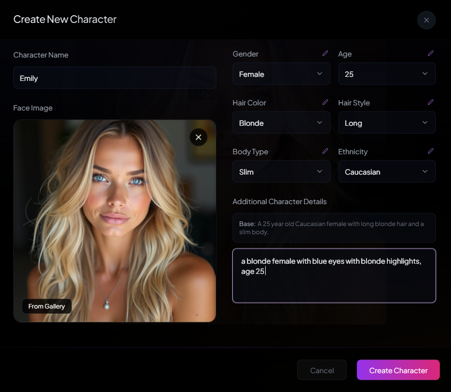This screenshot has width=451, height=392.
Task: Expand the Age dropdown set to 25
Action: tap(386, 74)
